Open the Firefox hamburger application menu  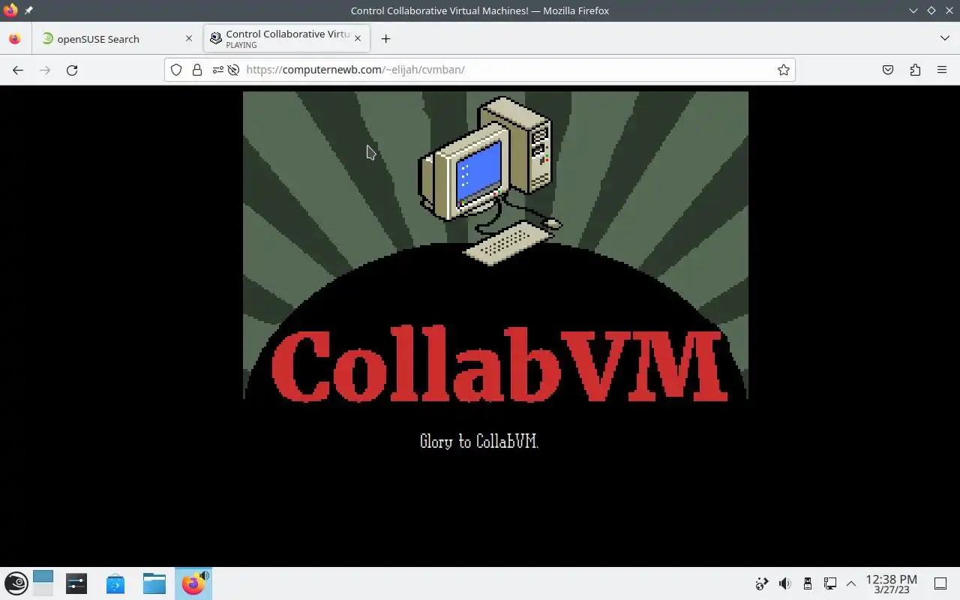[942, 70]
